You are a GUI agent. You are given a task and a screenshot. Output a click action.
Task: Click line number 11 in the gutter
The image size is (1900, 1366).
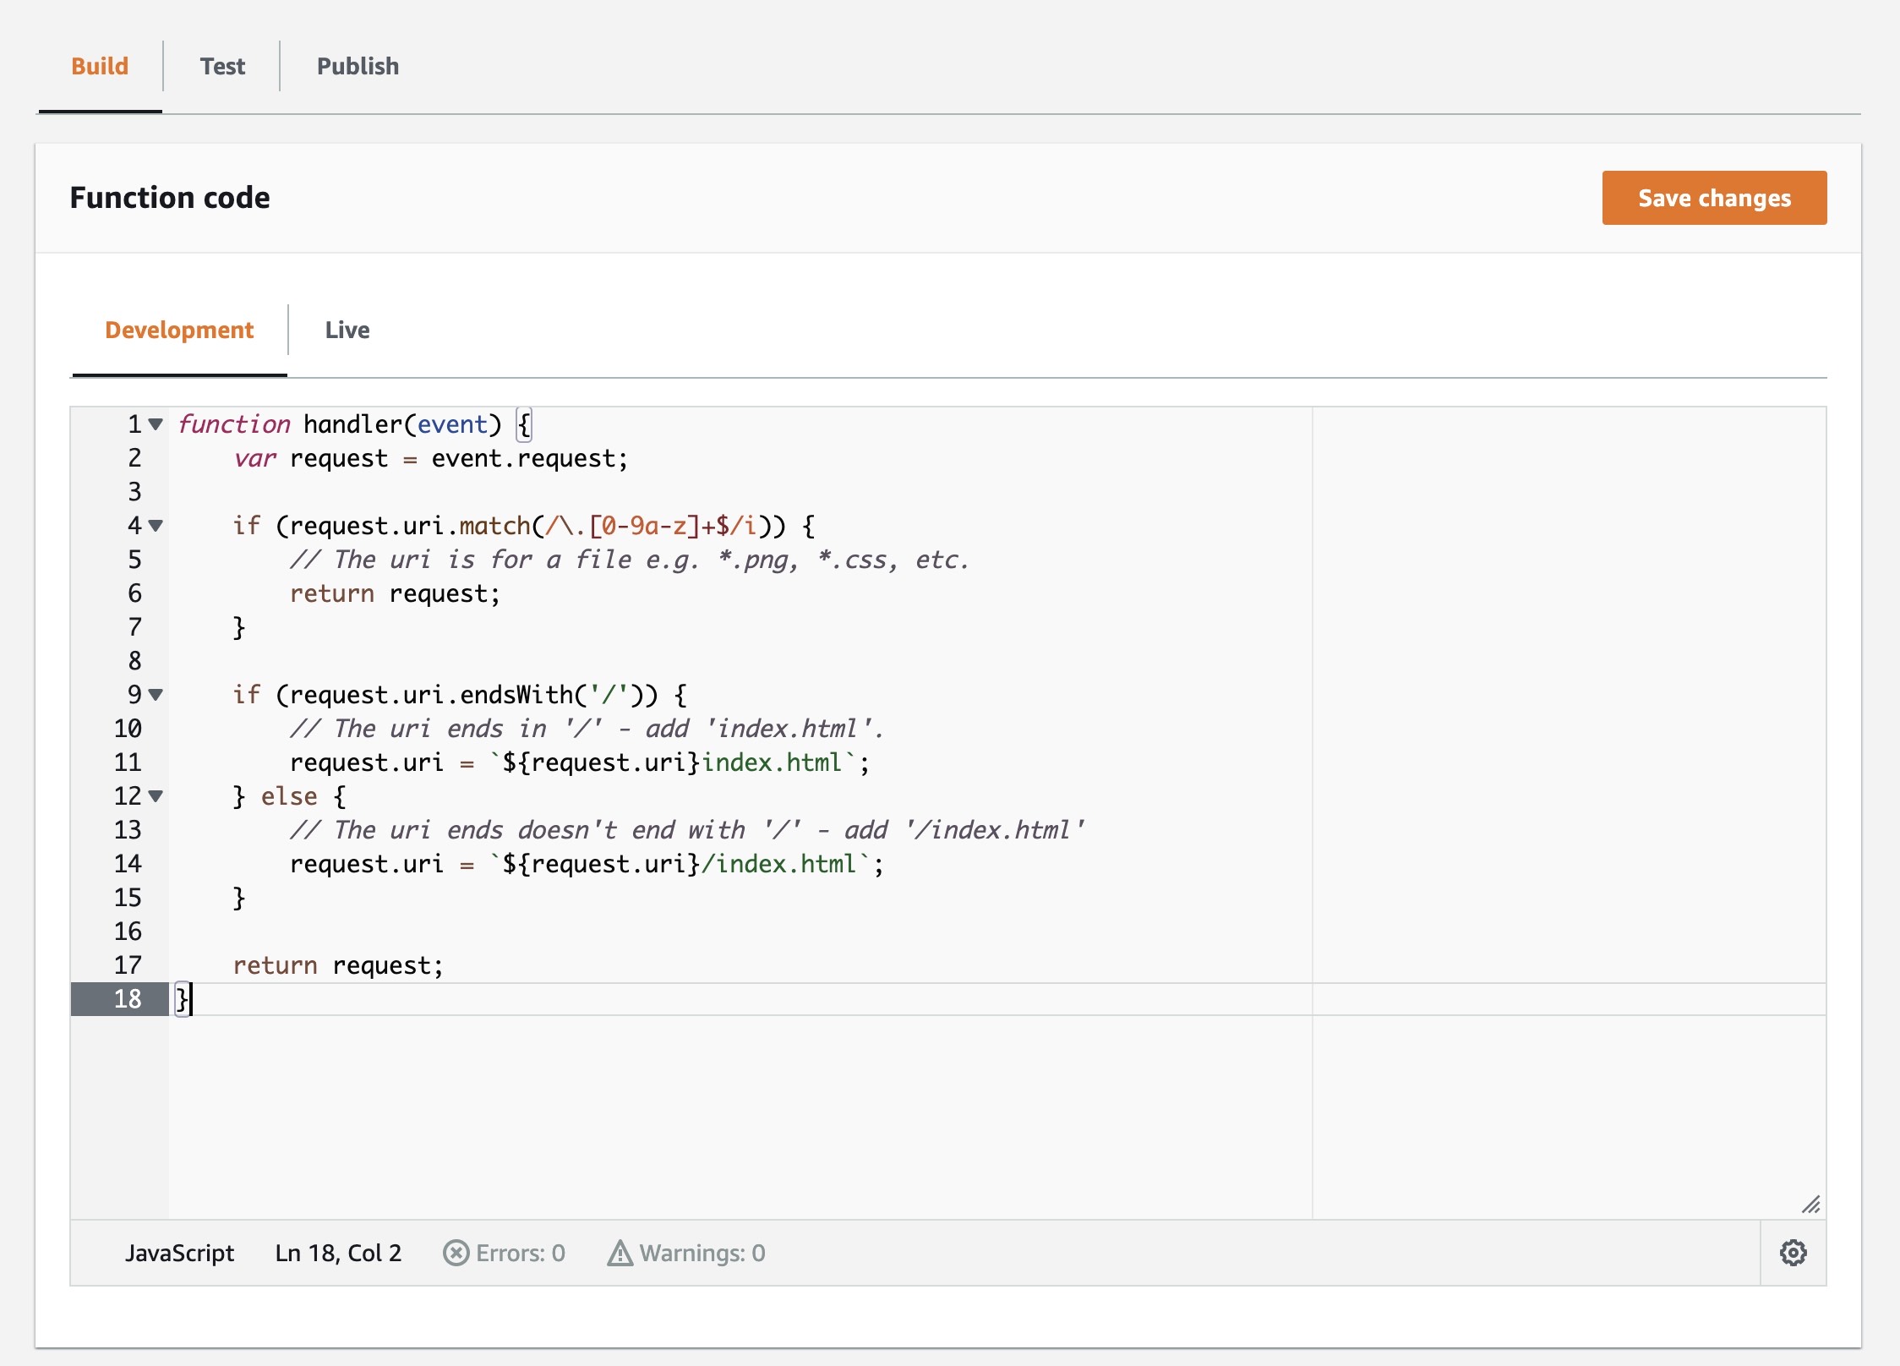click(128, 762)
